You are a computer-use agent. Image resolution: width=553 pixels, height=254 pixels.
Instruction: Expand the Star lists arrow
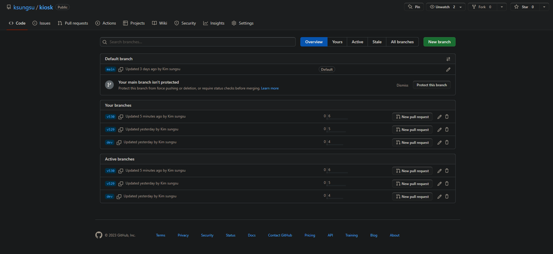(544, 7)
